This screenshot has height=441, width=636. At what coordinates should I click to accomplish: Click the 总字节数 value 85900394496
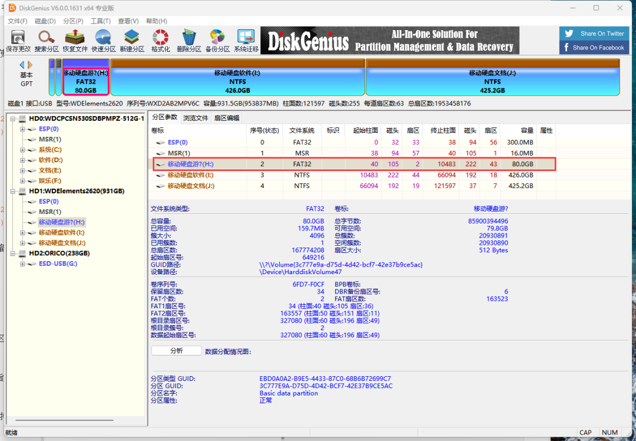point(488,221)
